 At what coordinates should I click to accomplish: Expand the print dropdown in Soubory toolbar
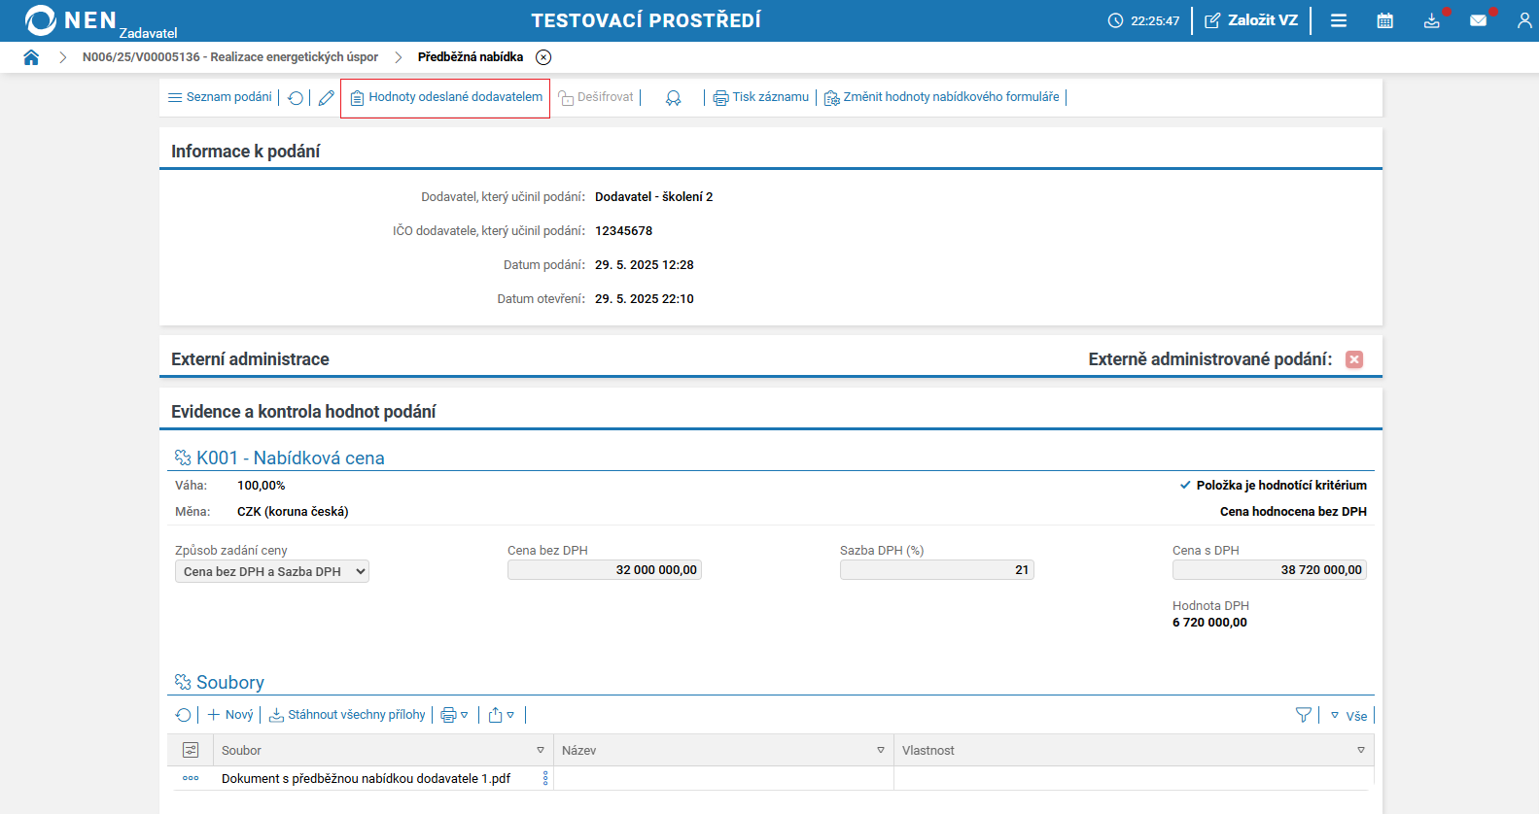point(454,715)
